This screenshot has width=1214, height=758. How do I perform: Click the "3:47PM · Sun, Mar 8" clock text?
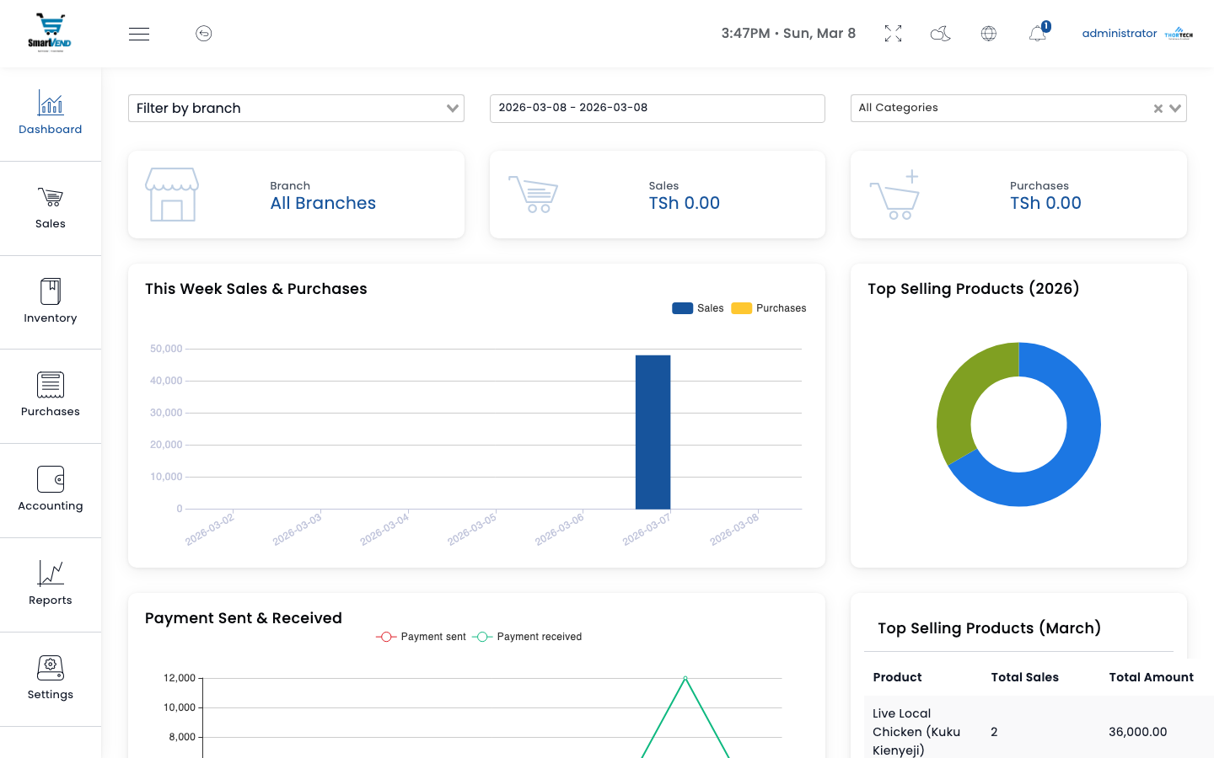coord(788,34)
